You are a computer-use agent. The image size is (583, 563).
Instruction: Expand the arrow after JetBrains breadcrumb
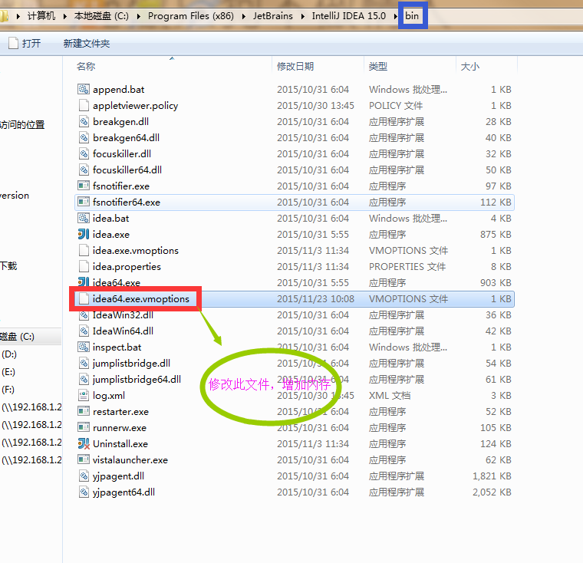click(x=303, y=16)
